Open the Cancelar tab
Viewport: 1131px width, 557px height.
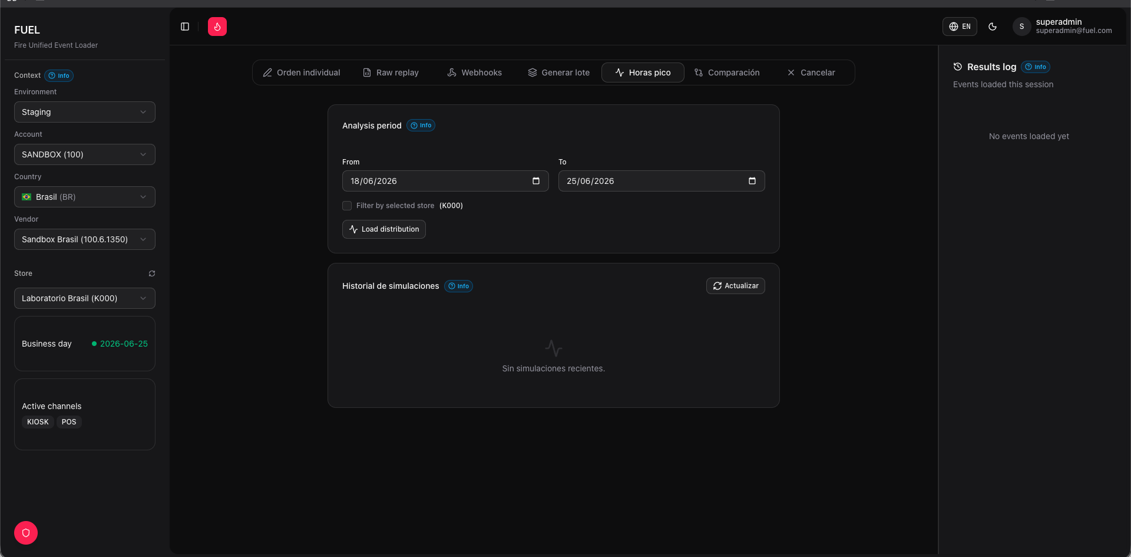[x=811, y=72]
